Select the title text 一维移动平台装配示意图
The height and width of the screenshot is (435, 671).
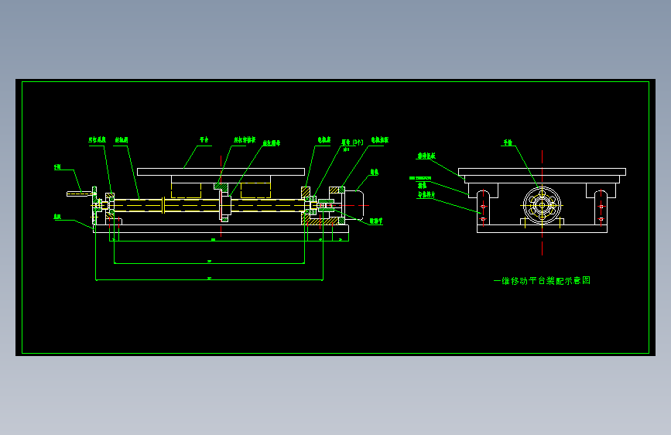542,281
